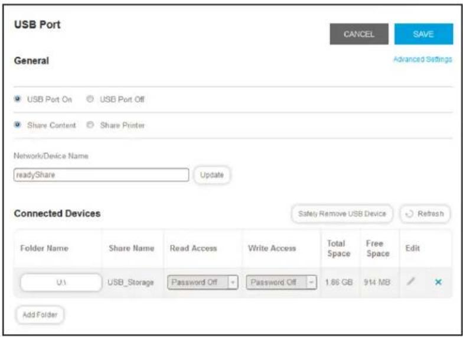Screen dimensions: 463x337
Task: Open the Read Access password dropdown
Action: coord(203,283)
